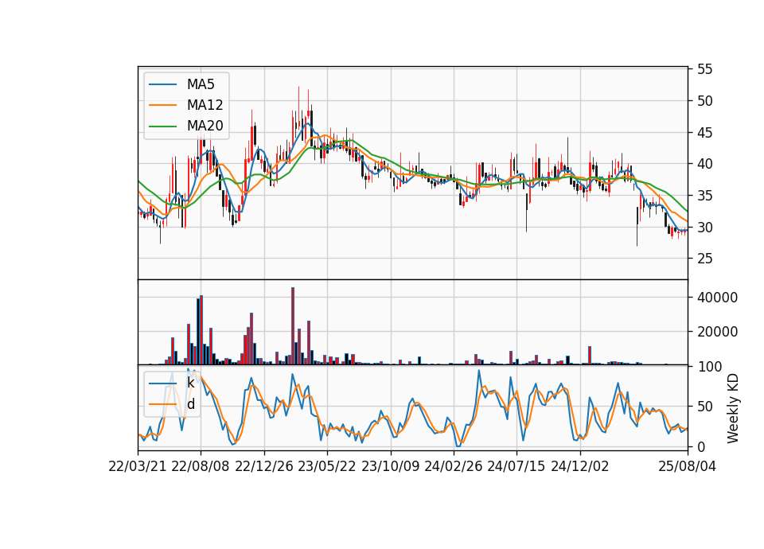Click the MA20 legend label

[x=205, y=126]
